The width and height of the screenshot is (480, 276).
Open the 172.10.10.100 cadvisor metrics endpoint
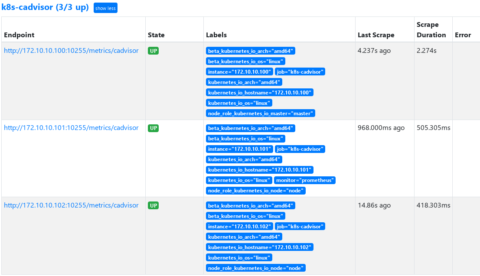click(x=71, y=51)
